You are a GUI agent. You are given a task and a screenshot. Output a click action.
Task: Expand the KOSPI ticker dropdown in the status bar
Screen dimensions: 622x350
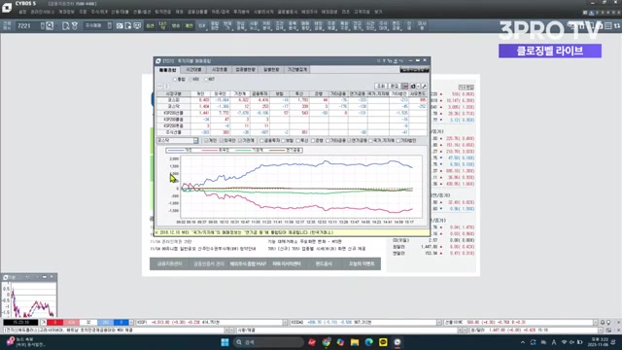tap(285, 323)
